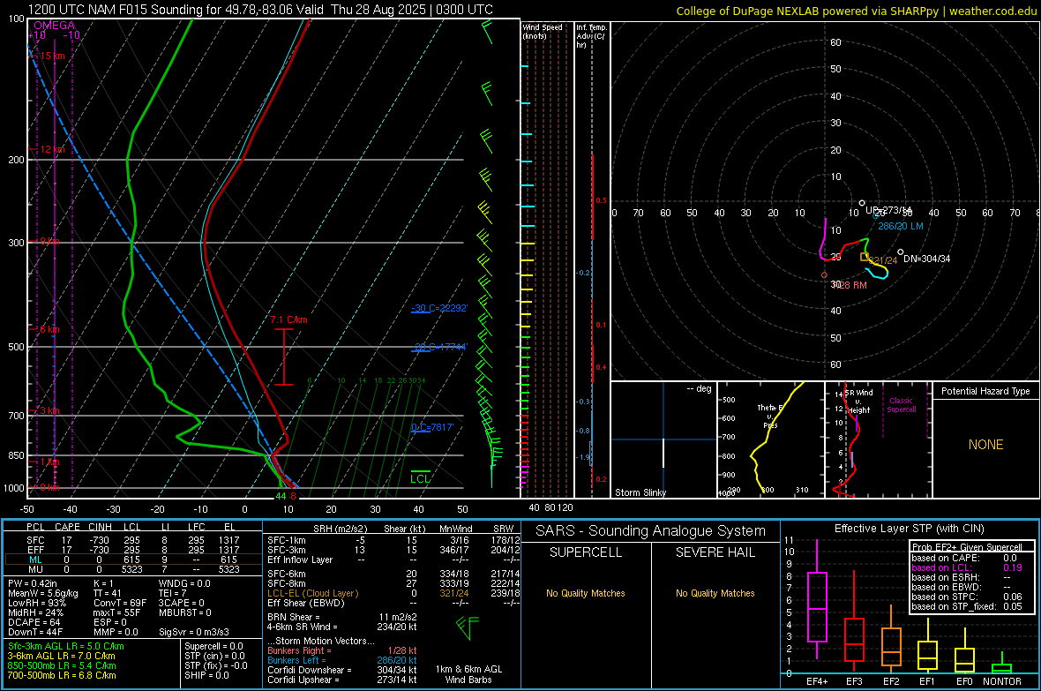
Task: Click the Potential Hazard Type header
Action: (x=985, y=391)
